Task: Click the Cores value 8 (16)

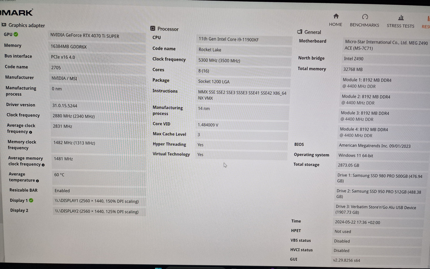Action: tap(203, 71)
